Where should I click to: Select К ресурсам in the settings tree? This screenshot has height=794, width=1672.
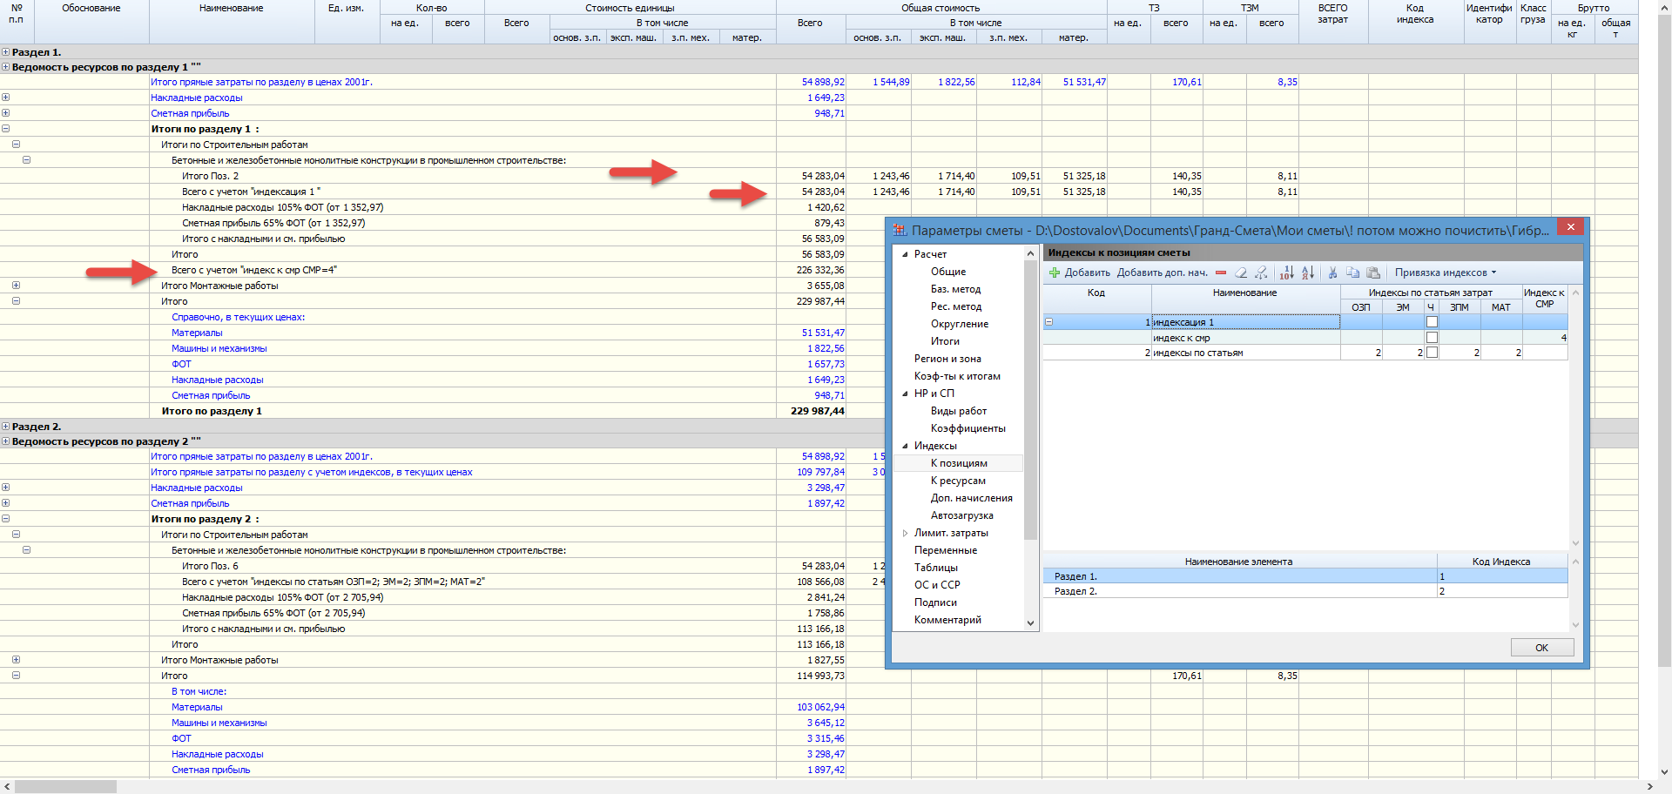[958, 481]
